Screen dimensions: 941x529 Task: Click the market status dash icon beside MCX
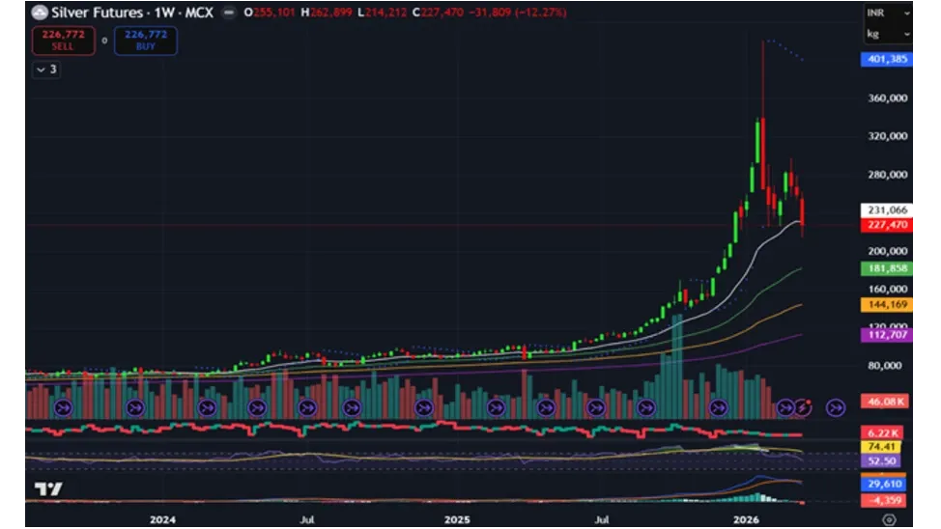(229, 12)
